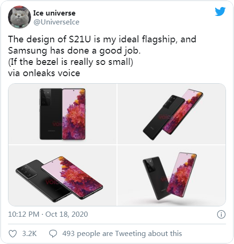Open "493 people are Tweeting about this"
Screen dimensions: 234x244
tap(122, 234)
